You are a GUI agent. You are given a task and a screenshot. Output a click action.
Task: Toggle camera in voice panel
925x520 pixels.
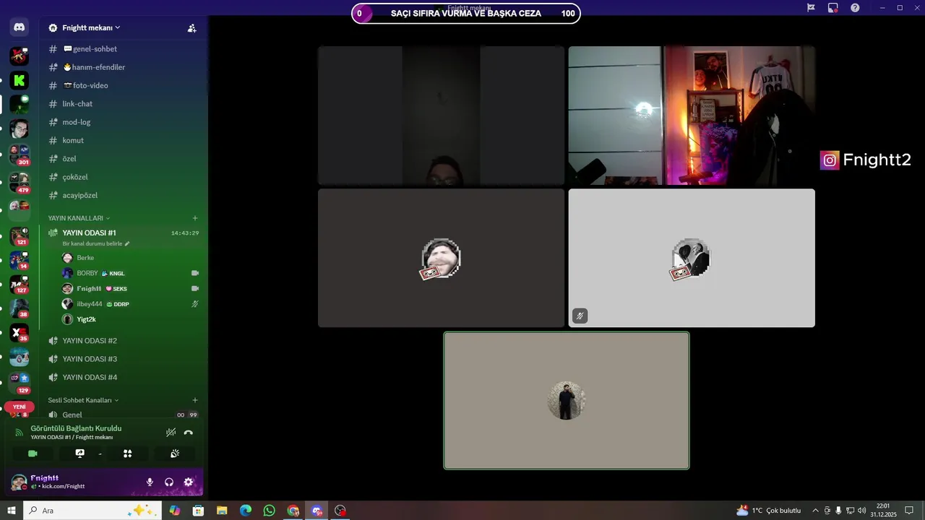33,454
